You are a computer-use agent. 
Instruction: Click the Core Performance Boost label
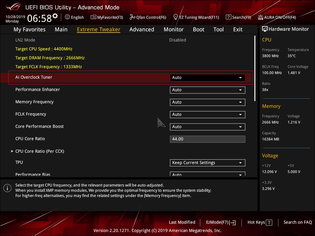pos(40,126)
